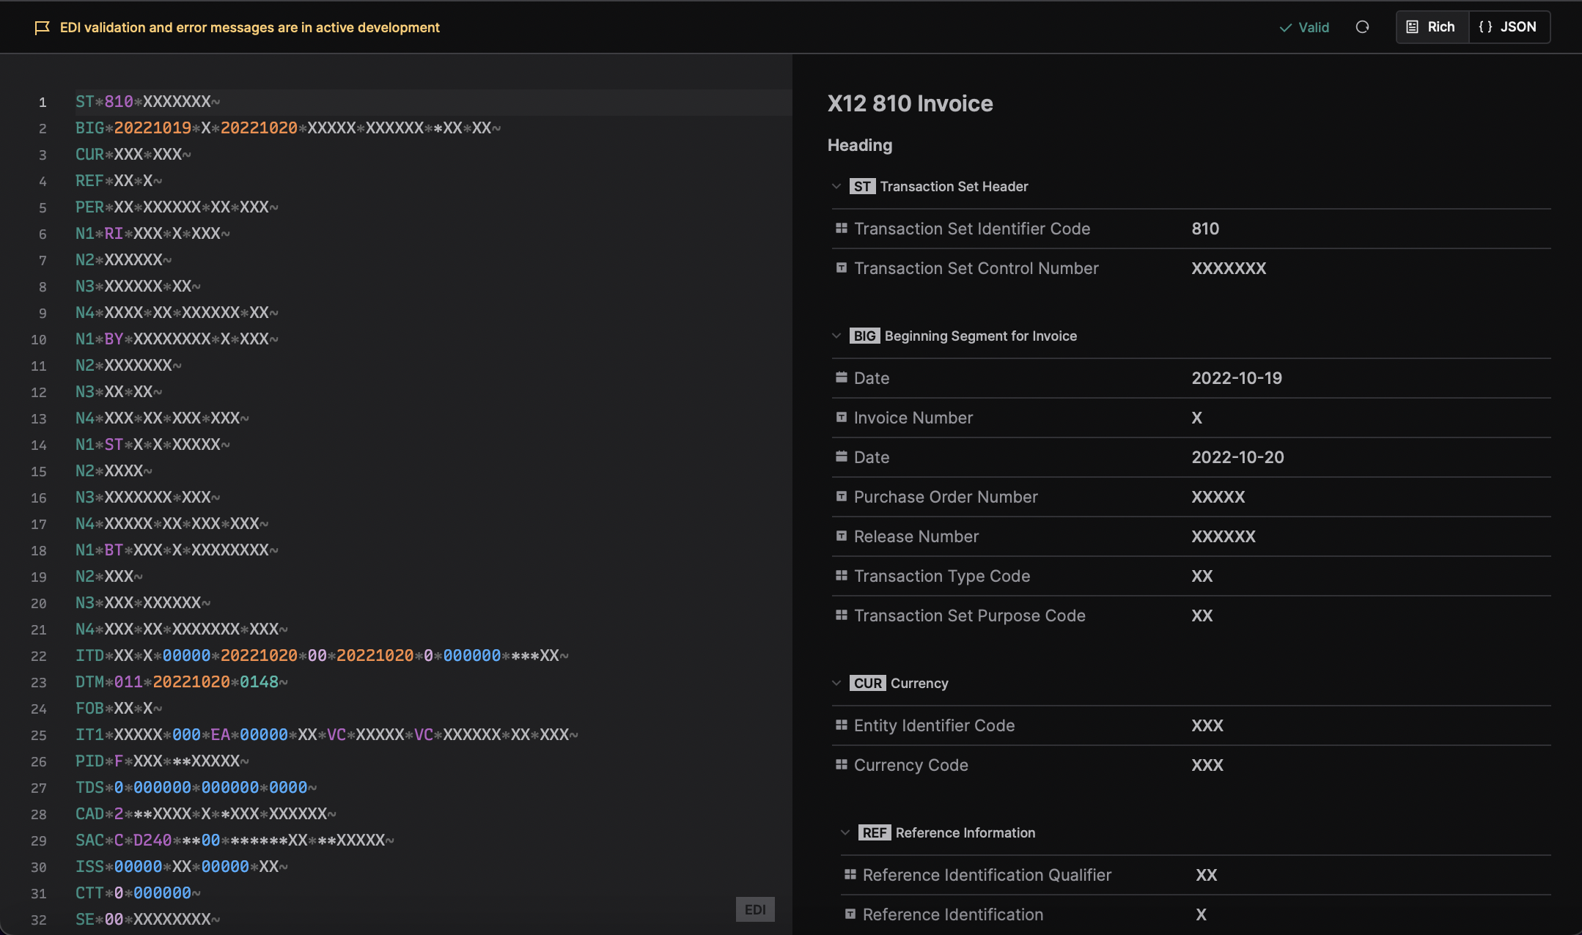Click the BIG segment badge
Viewport: 1582px width, 935px height.
864,336
